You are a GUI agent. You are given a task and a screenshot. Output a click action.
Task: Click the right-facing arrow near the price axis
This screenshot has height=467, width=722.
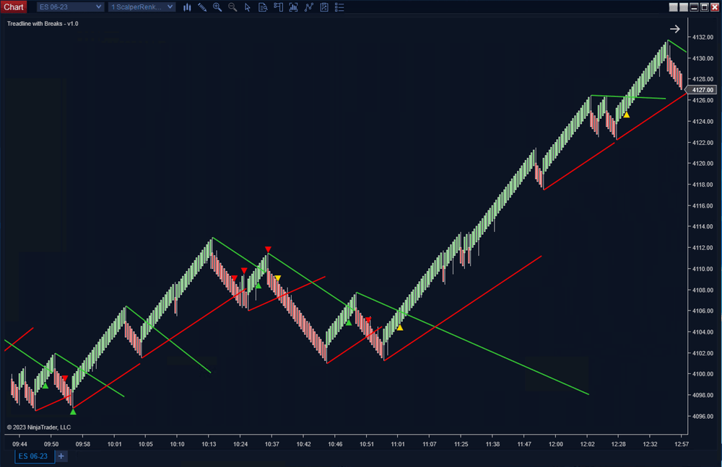point(674,29)
